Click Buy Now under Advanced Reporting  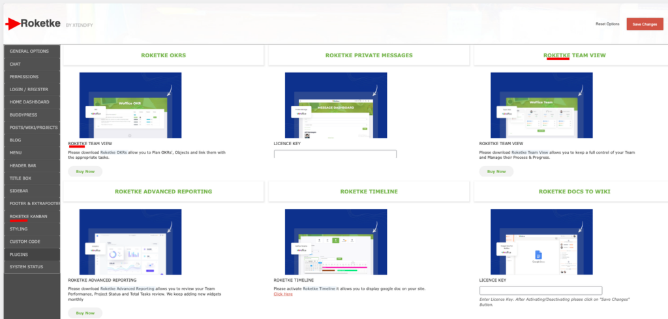(x=85, y=313)
